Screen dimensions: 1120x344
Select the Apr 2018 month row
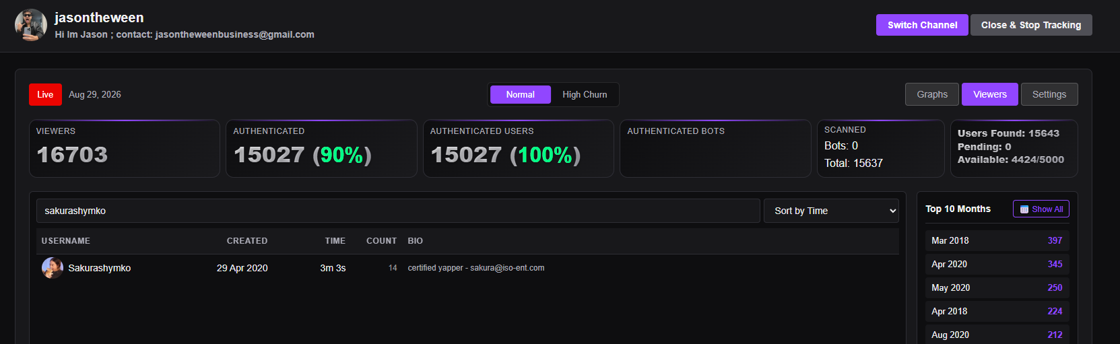tap(997, 311)
